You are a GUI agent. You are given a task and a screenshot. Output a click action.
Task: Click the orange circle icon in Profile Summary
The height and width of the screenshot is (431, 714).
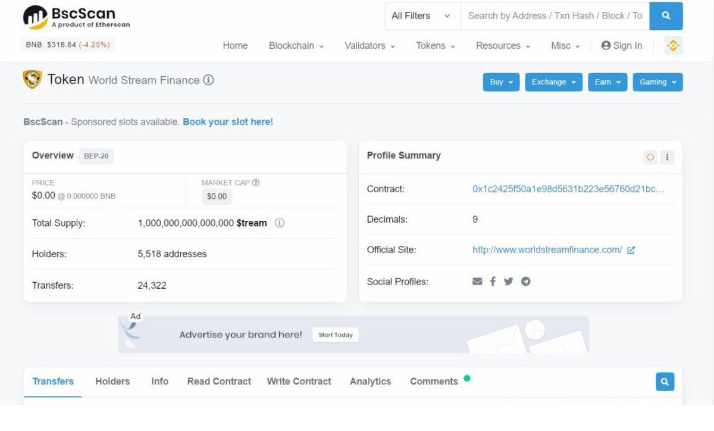(650, 157)
